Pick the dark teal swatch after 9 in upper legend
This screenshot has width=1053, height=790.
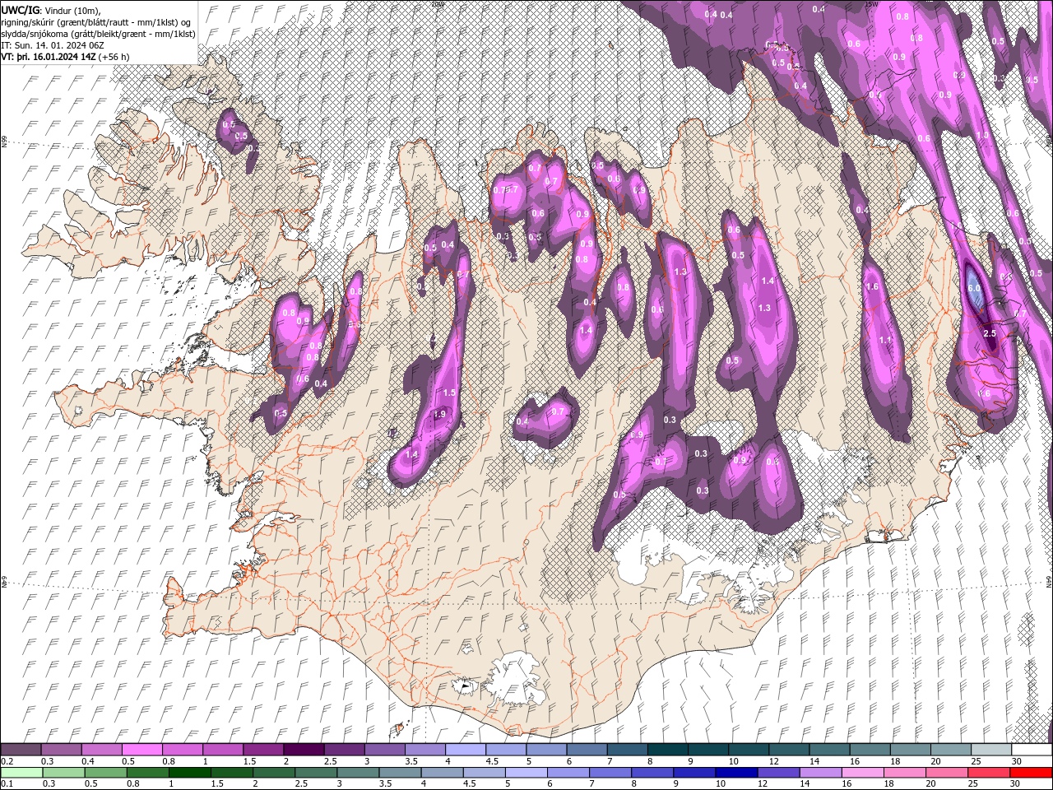point(708,750)
